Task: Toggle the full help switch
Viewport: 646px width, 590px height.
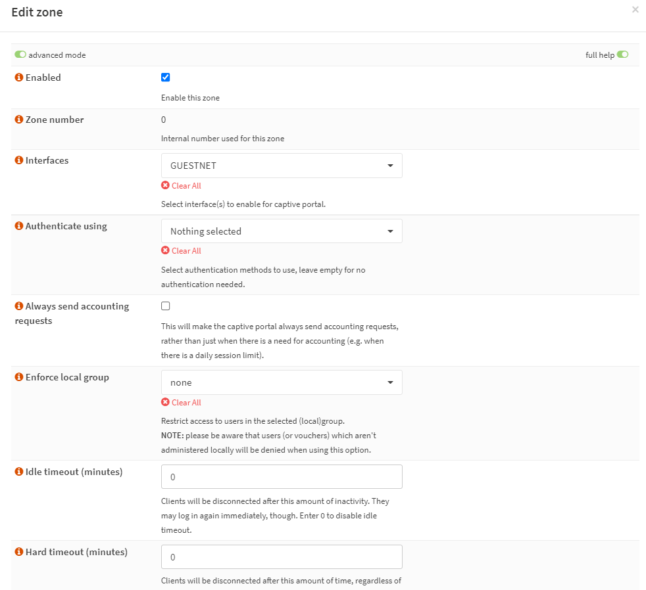Action: click(x=622, y=55)
